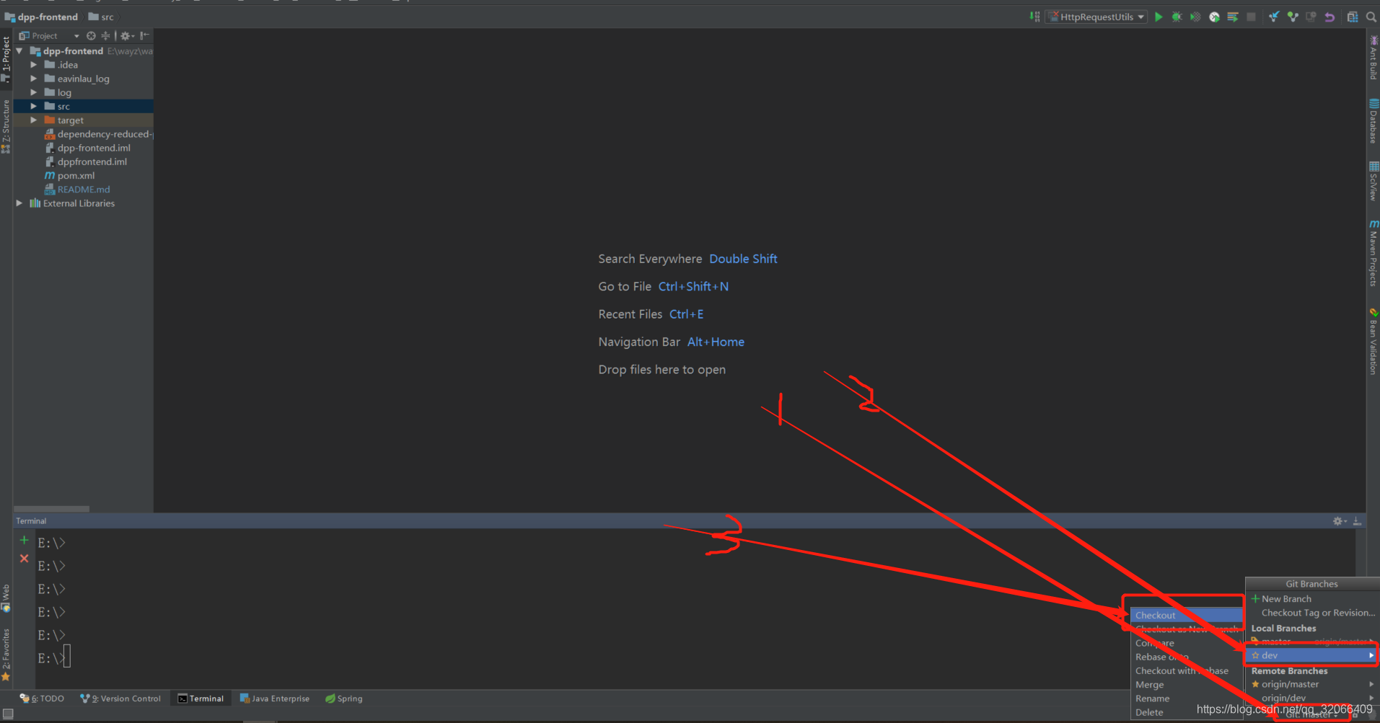Click New Branch in Git Branches
Screen dimensions: 1380x723
tap(1311, 599)
